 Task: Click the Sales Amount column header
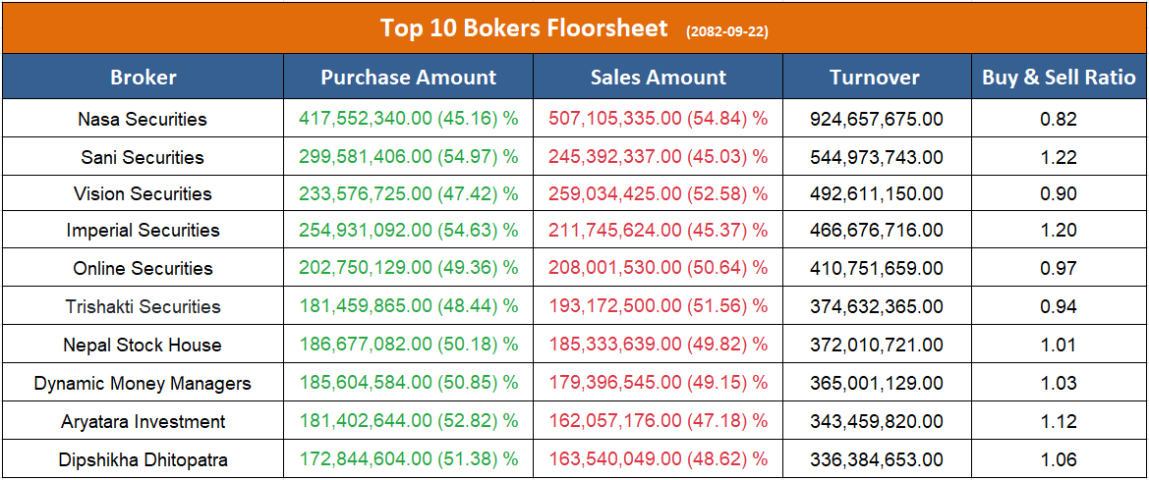pyautogui.click(x=659, y=78)
